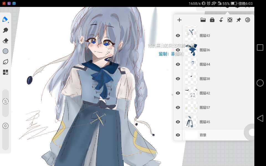Select the pen brush tool

click(x=5, y=20)
